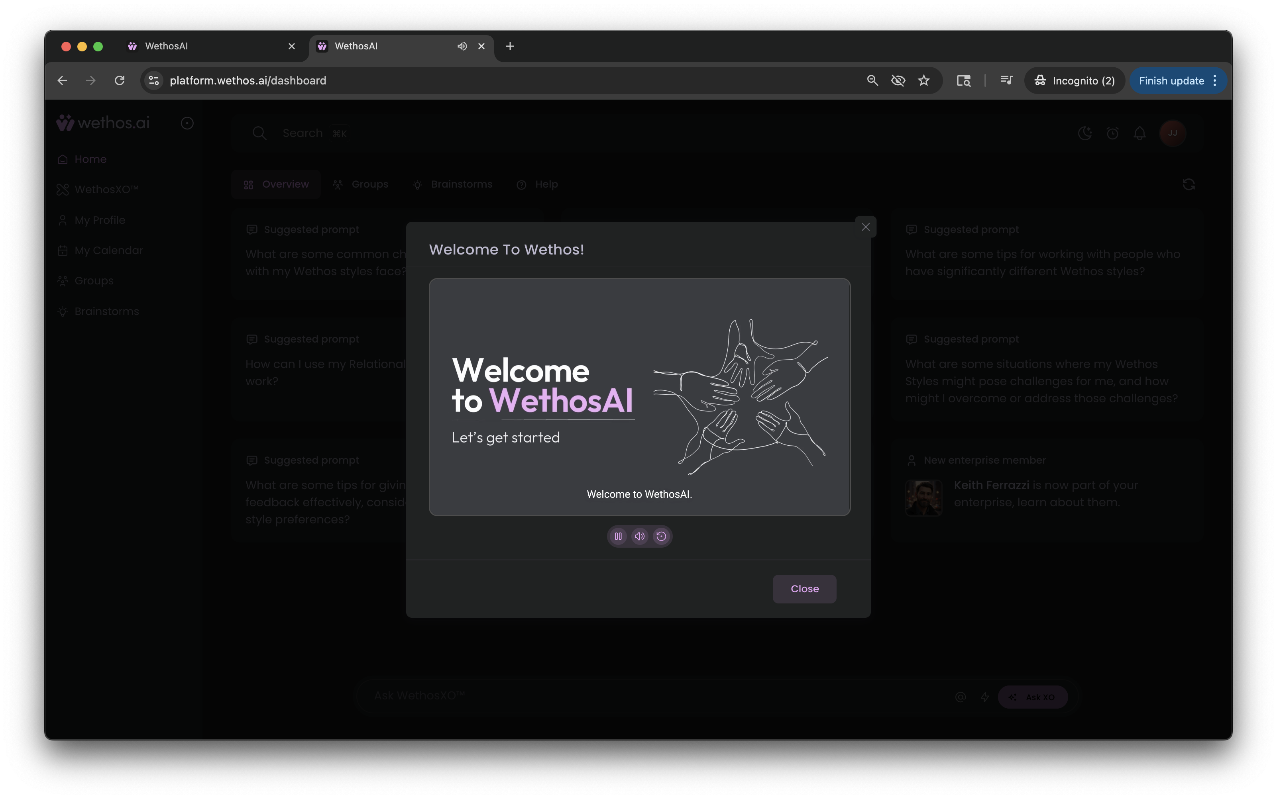Open My Calendar in the sidebar
1277x799 pixels.
[100, 251]
